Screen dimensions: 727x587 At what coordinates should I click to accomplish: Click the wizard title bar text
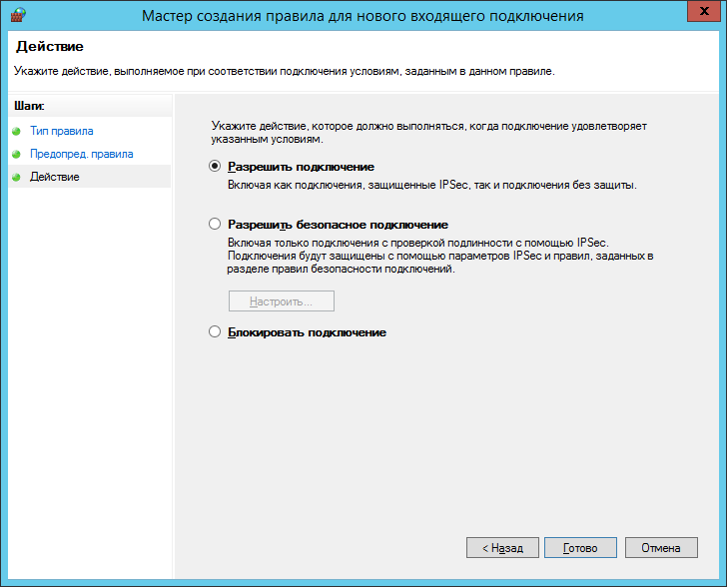point(363,16)
